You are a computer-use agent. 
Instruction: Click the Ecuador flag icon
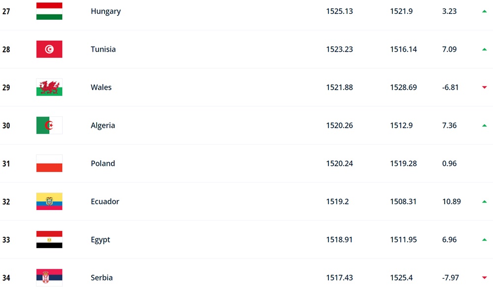point(49,201)
